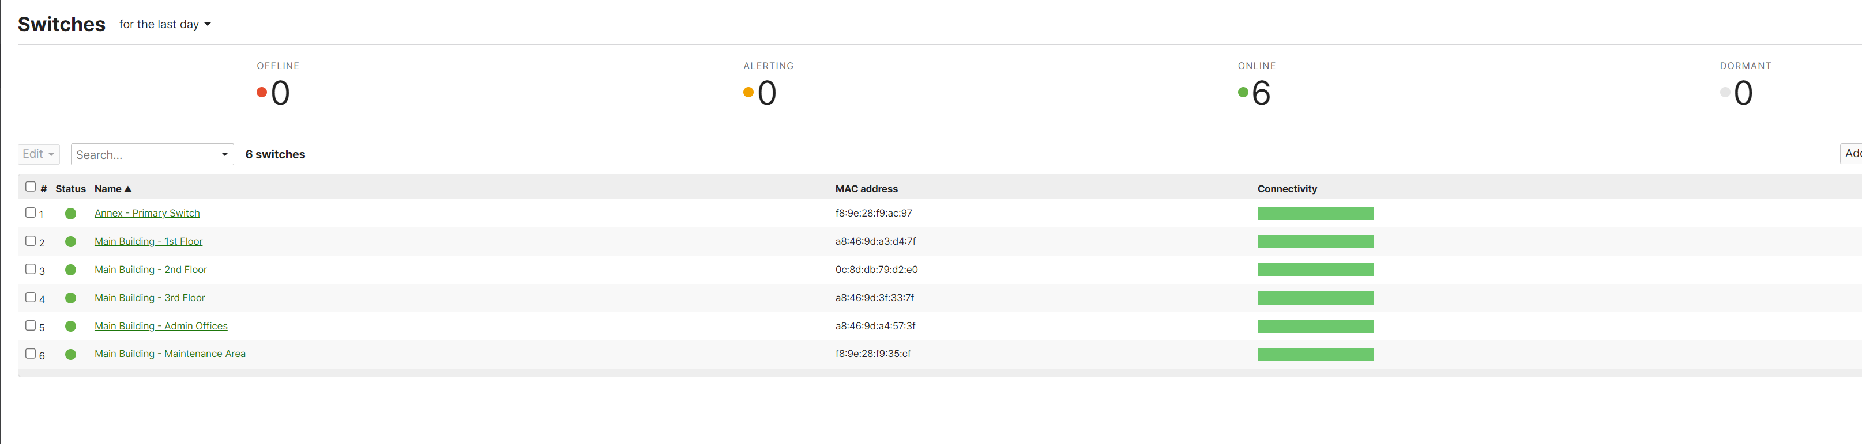Click into the Search input field
The width and height of the screenshot is (1862, 444).
click(x=145, y=154)
